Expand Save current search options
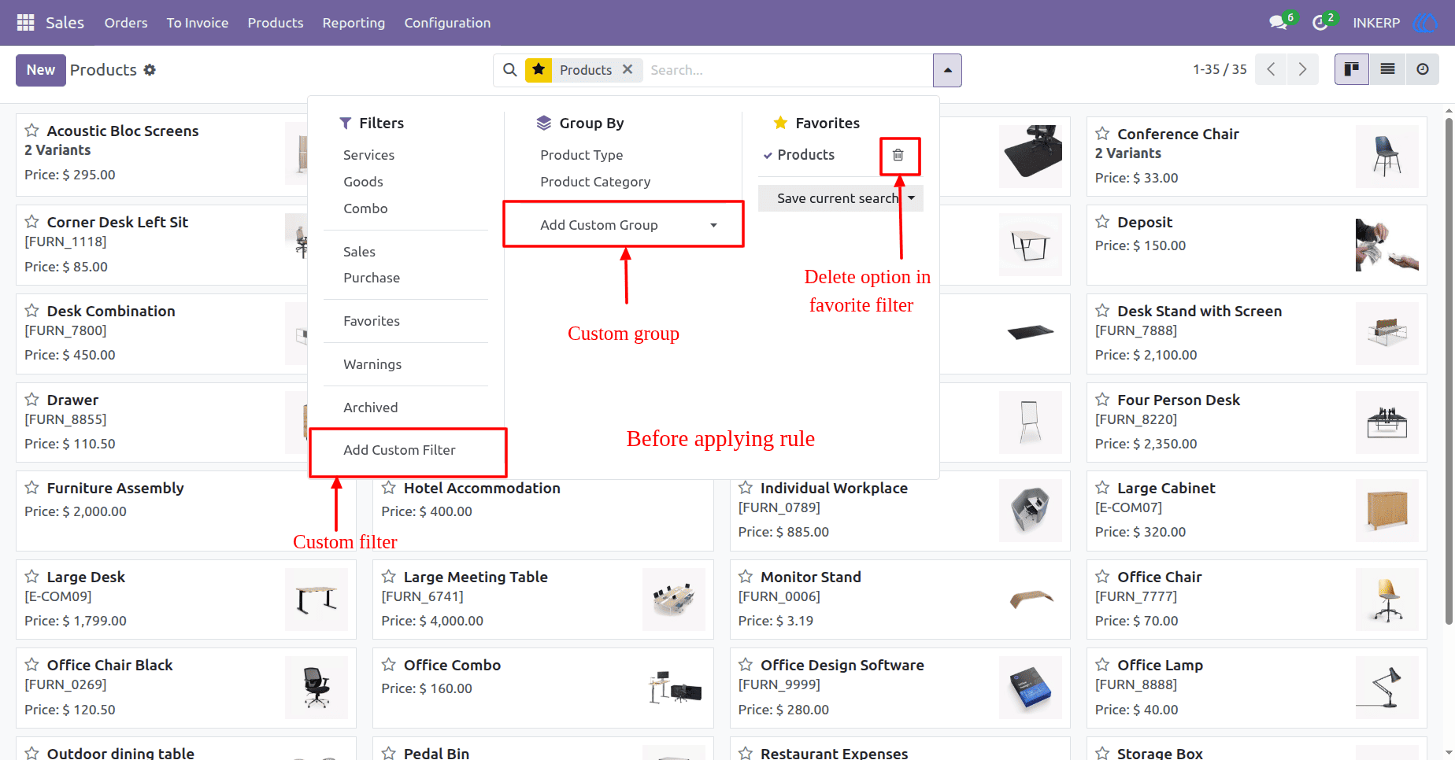This screenshot has width=1455, height=760. tap(912, 198)
